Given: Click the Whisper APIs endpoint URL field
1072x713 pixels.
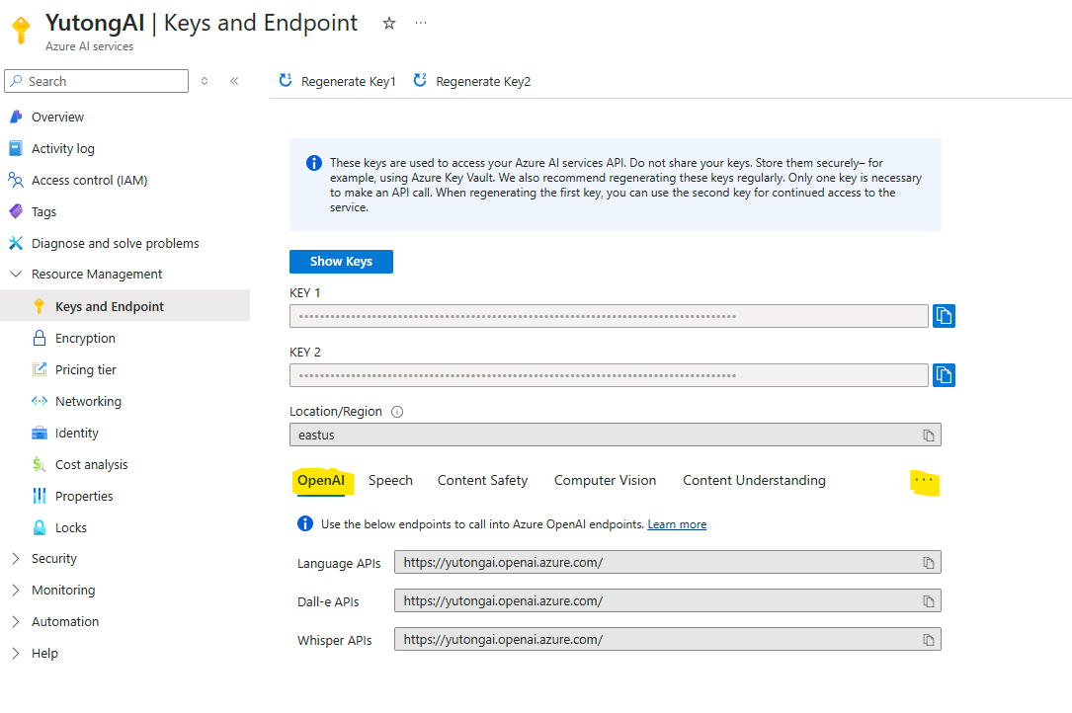Looking at the screenshot, I should point(667,640).
